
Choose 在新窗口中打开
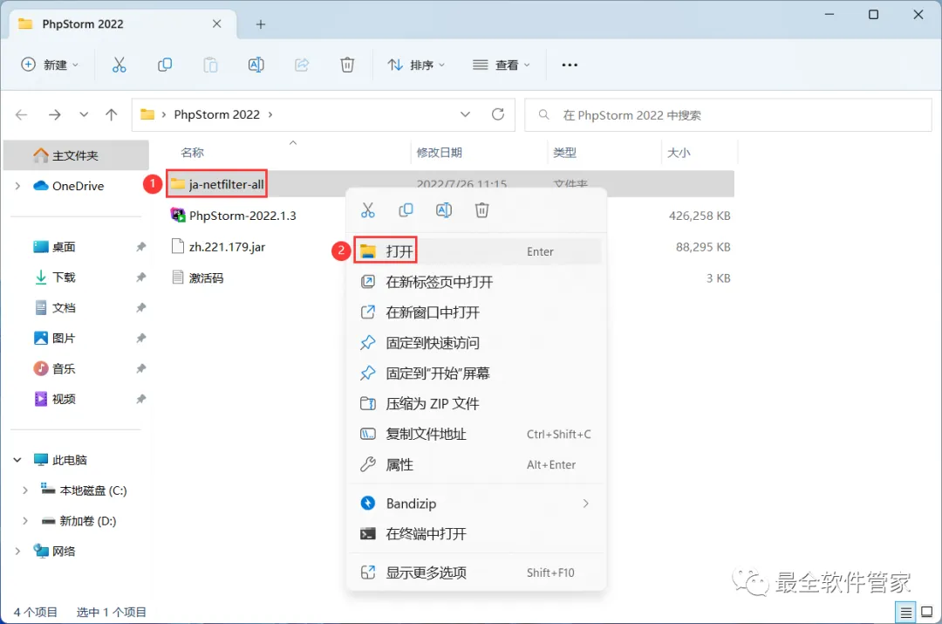(x=477, y=312)
